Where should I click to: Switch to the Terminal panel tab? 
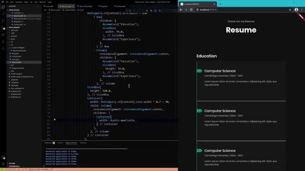click(x=83, y=143)
